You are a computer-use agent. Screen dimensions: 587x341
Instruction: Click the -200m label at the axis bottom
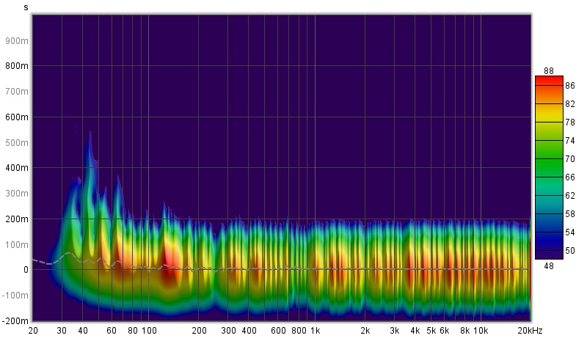[15, 320]
